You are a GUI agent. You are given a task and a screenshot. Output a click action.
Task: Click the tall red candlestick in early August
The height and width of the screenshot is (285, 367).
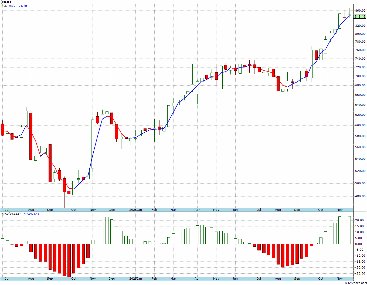[31, 136]
